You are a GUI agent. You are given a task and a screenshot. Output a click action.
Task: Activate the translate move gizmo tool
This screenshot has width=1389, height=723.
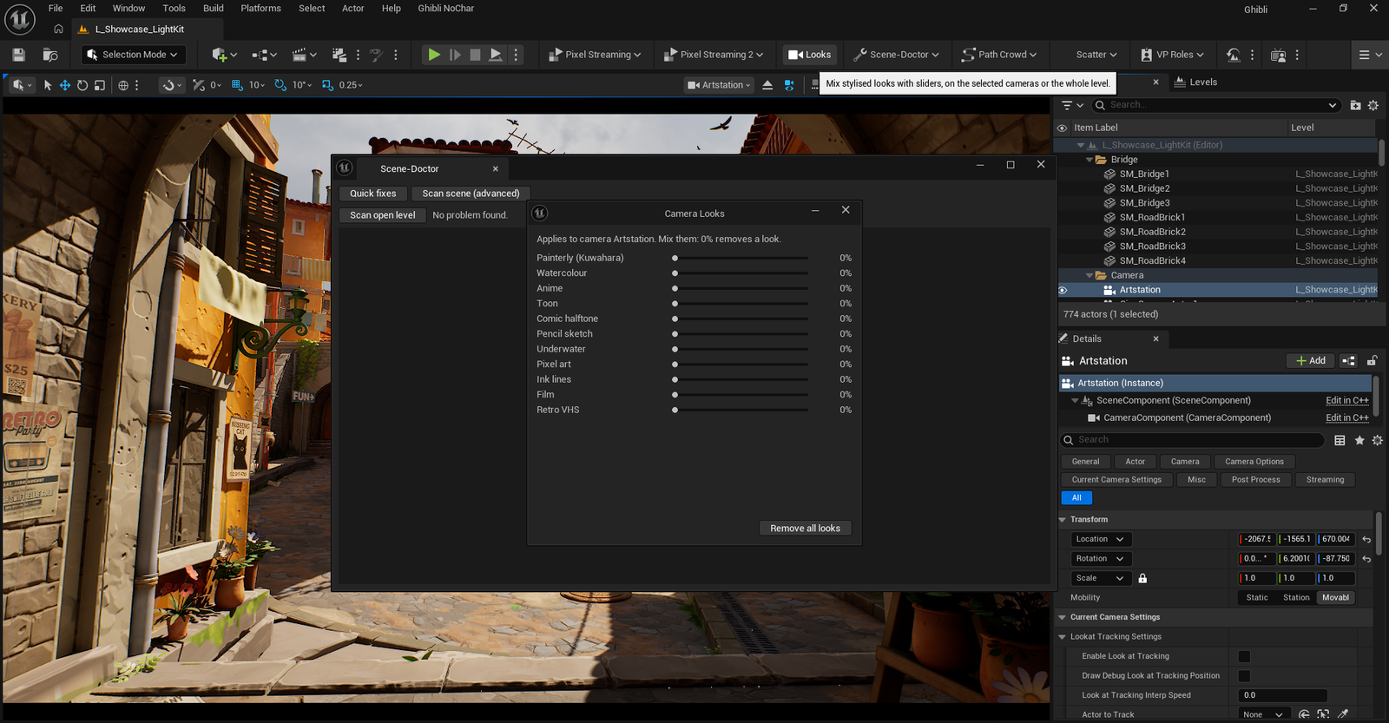65,85
